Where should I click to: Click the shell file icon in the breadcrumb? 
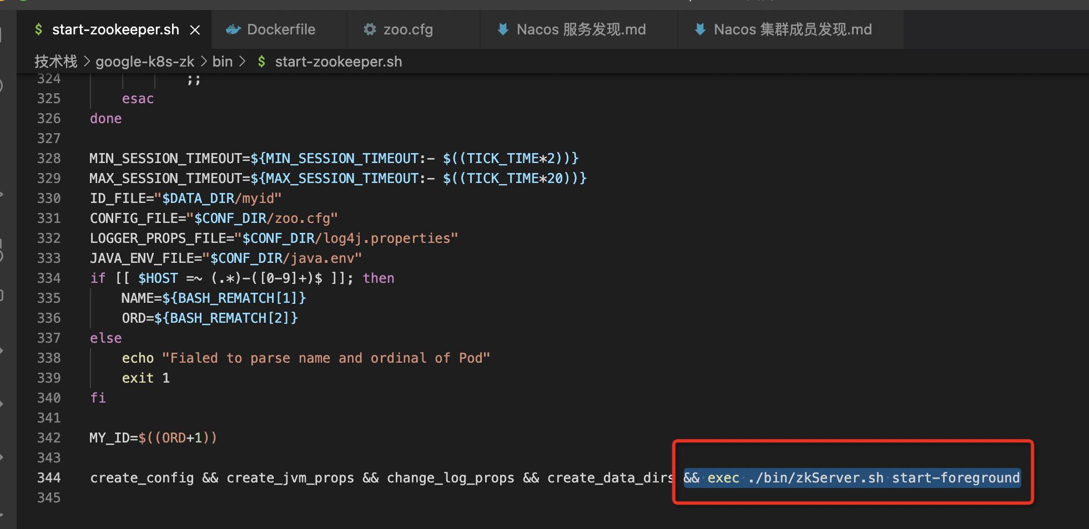[261, 62]
